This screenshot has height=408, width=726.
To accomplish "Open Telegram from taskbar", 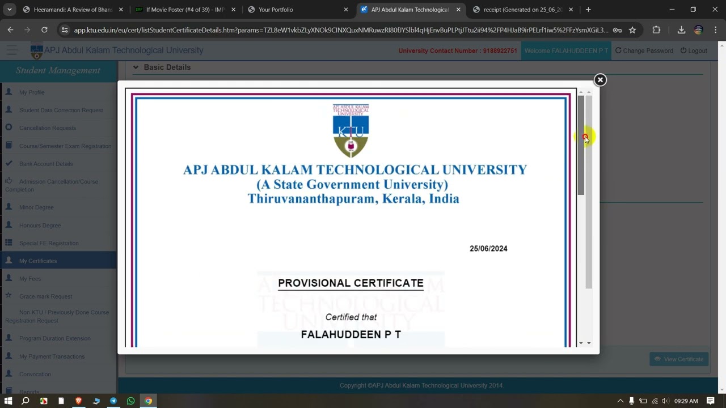I will [113, 401].
